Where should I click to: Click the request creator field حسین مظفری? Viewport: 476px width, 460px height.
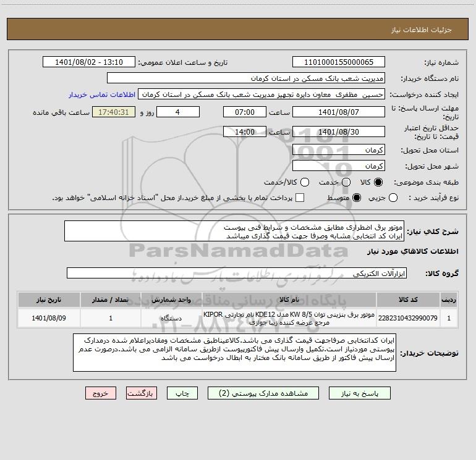point(261,94)
